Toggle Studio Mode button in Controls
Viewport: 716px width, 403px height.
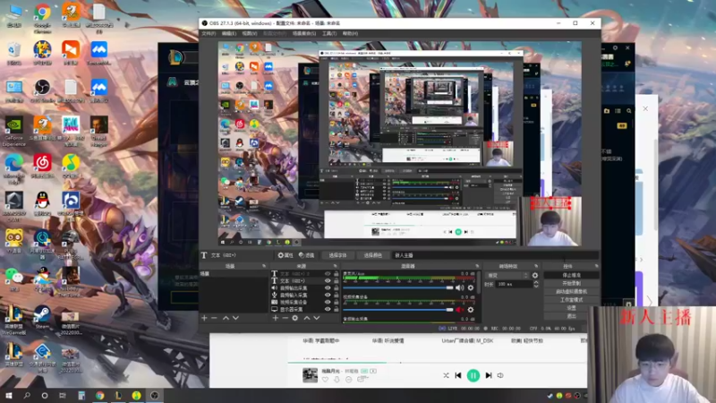click(571, 300)
